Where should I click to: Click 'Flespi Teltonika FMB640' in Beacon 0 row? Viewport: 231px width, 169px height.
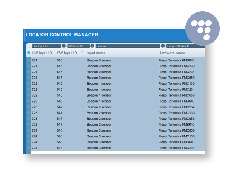click(177, 60)
